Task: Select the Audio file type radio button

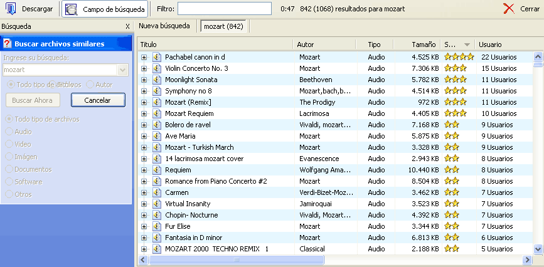Action: pos(9,132)
